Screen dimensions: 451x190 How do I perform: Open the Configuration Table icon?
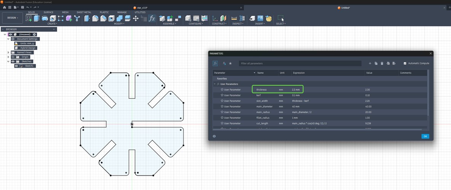pos(196,18)
